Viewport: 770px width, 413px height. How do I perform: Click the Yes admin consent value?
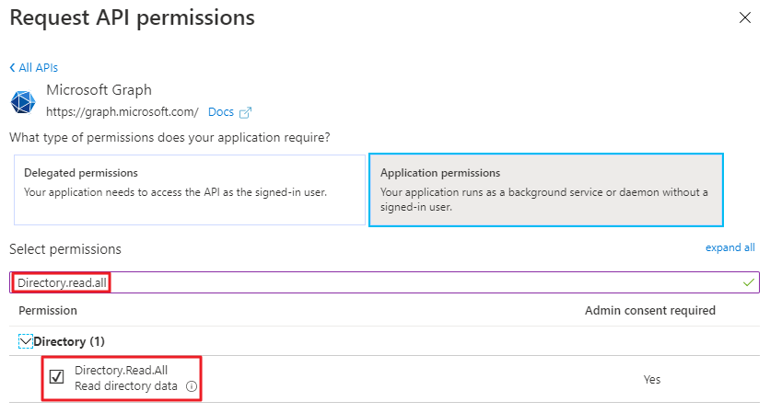[652, 380]
